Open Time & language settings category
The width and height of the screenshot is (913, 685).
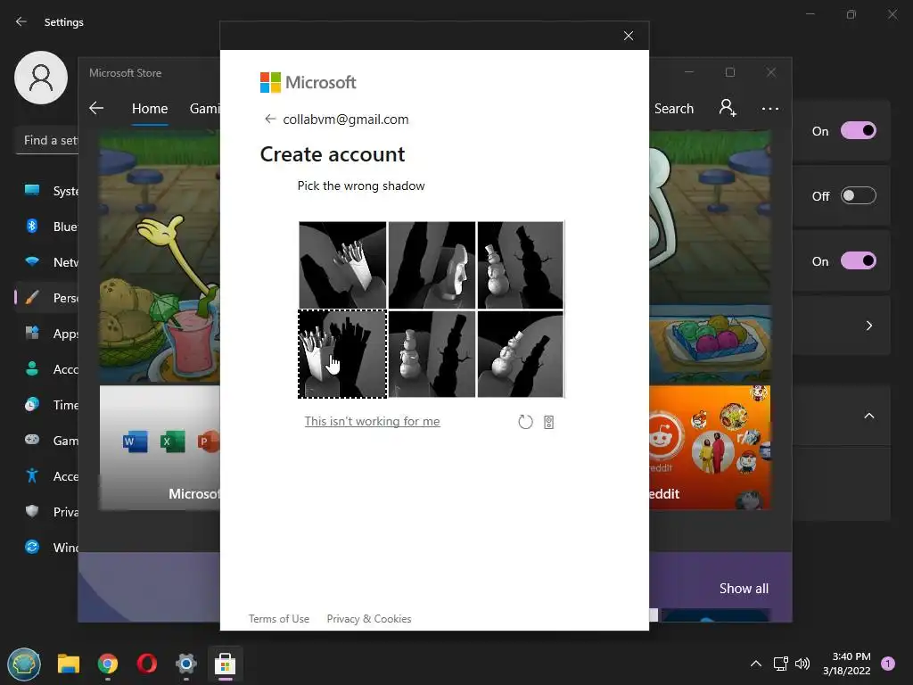tap(46, 405)
